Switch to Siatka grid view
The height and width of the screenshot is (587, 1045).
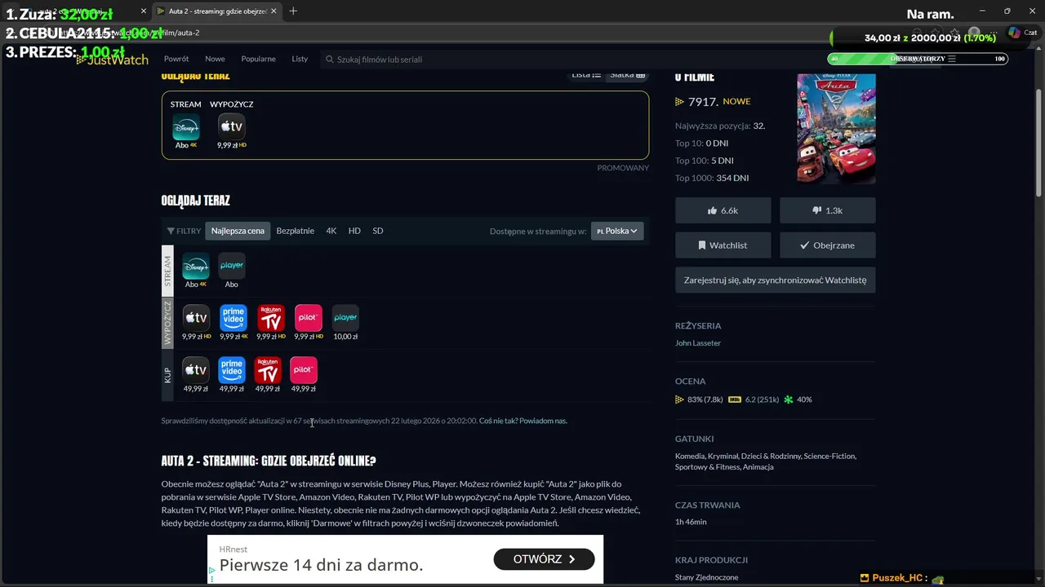[x=627, y=74]
